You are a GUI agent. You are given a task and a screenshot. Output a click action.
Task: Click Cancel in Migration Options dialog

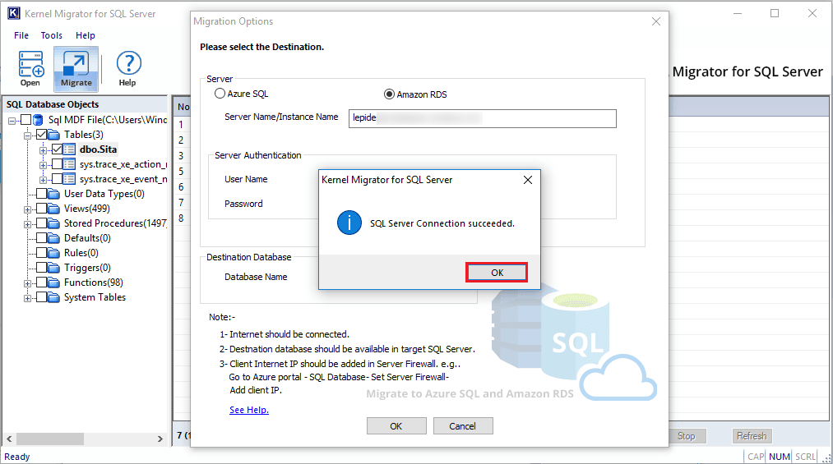[x=463, y=426]
